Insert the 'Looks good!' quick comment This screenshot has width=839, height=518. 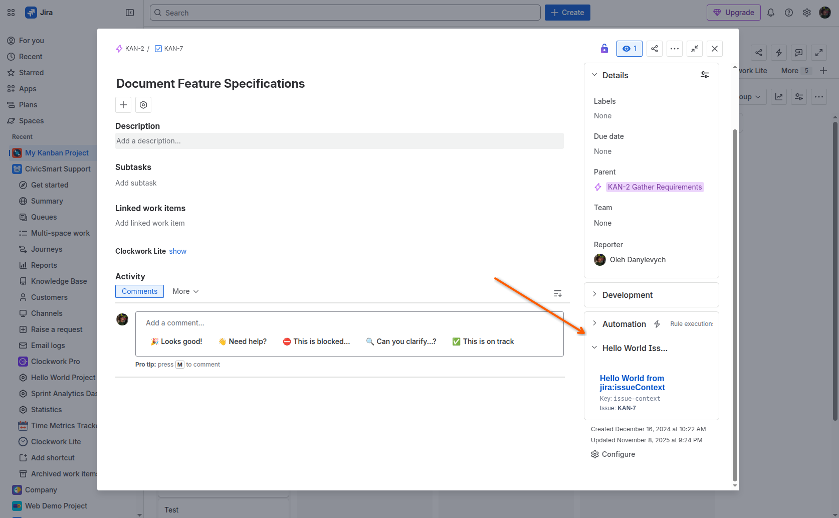point(176,341)
